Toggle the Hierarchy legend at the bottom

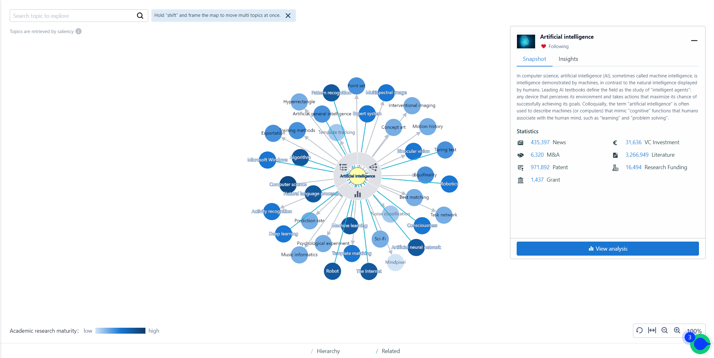pyautogui.click(x=328, y=351)
